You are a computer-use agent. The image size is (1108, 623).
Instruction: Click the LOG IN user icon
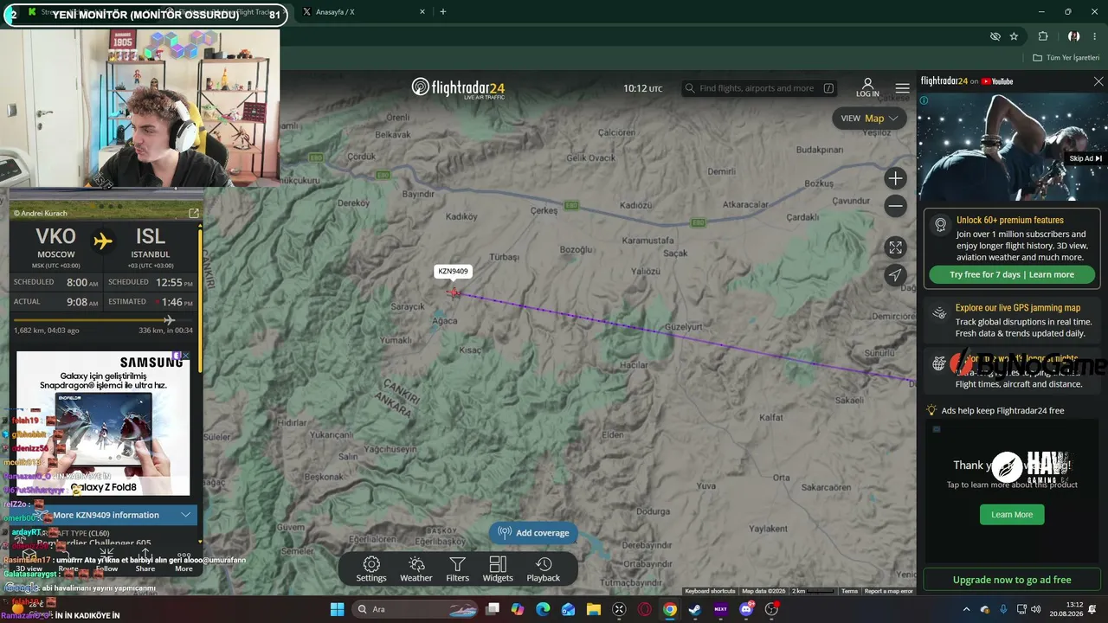tap(867, 87)
